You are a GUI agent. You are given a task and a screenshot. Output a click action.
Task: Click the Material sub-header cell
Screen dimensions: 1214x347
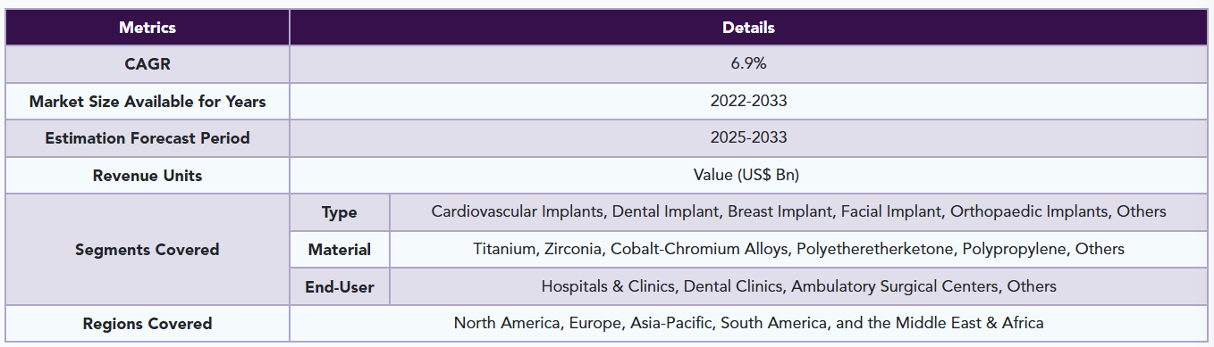(340, 250)
